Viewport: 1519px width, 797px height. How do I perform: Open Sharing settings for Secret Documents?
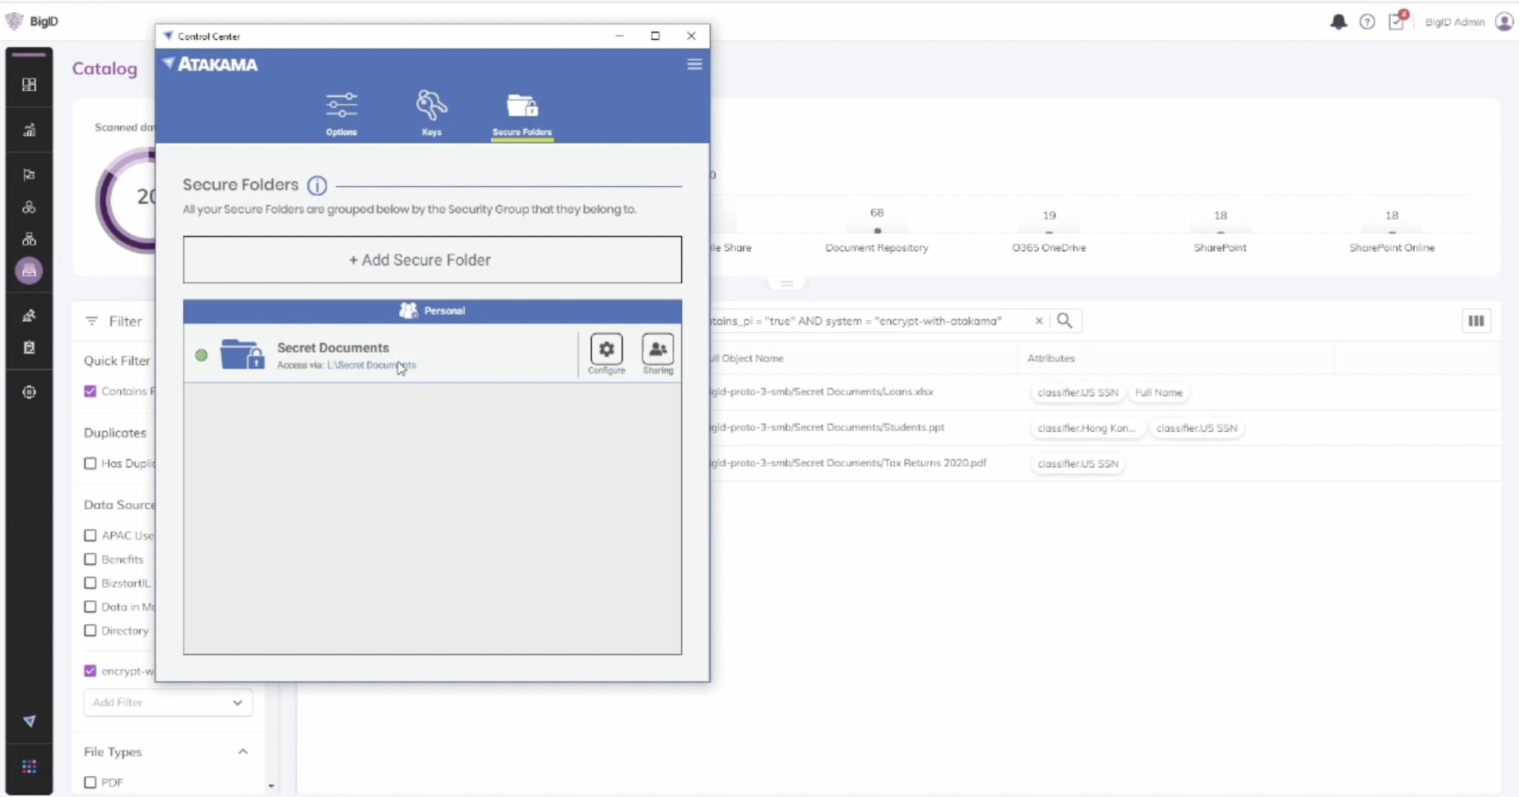coord(657,349)
